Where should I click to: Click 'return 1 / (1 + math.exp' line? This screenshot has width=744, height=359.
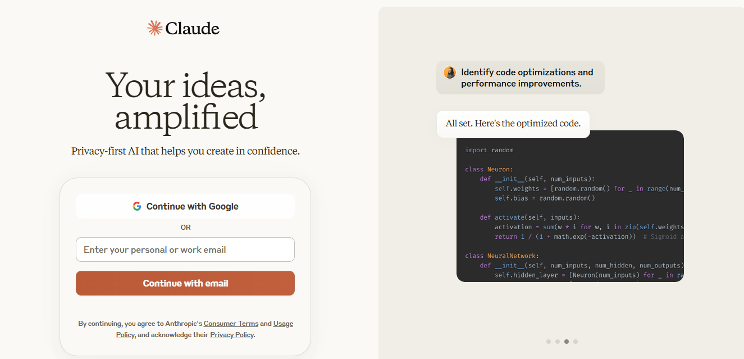coord(565,237)
